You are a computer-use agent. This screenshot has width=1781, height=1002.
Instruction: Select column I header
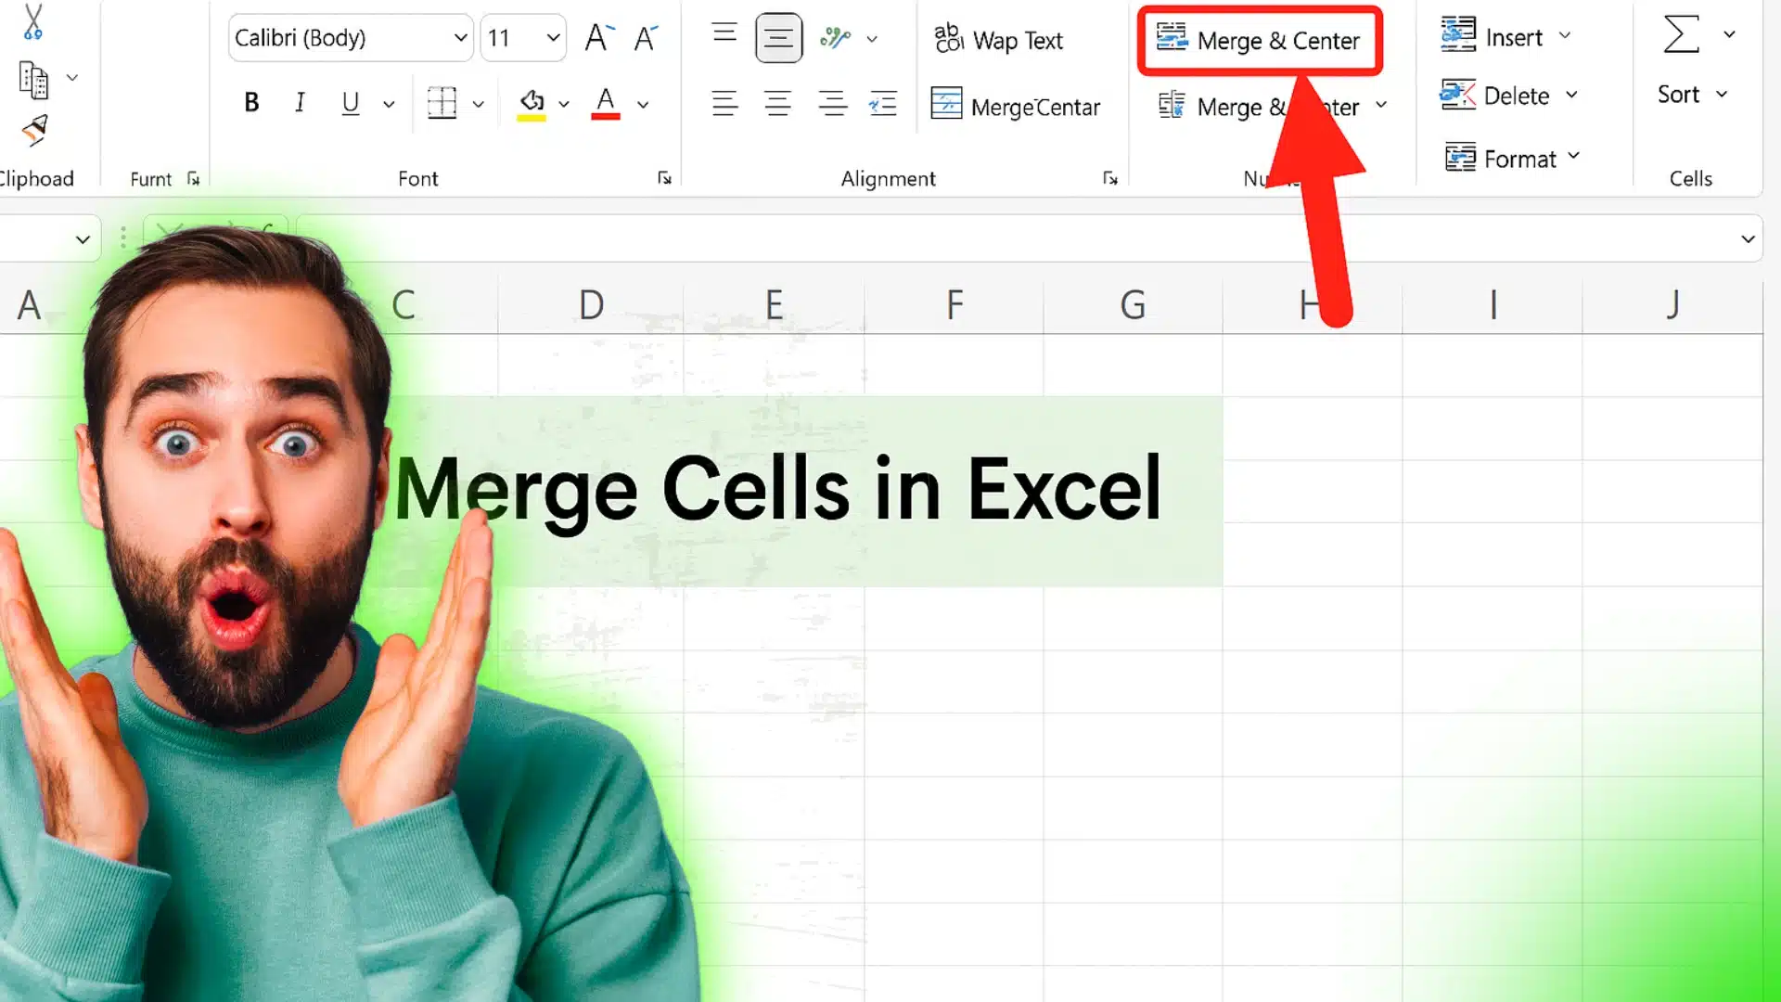pyautogui.click(x=1493, y=304)
